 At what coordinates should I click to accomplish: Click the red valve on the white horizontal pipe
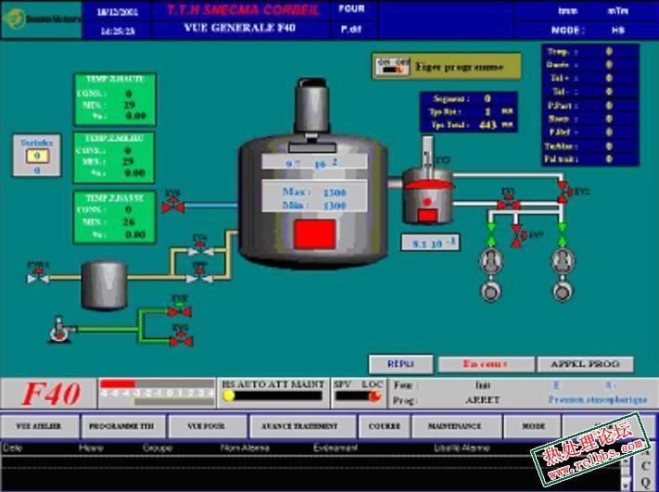(x=508, y=205)
